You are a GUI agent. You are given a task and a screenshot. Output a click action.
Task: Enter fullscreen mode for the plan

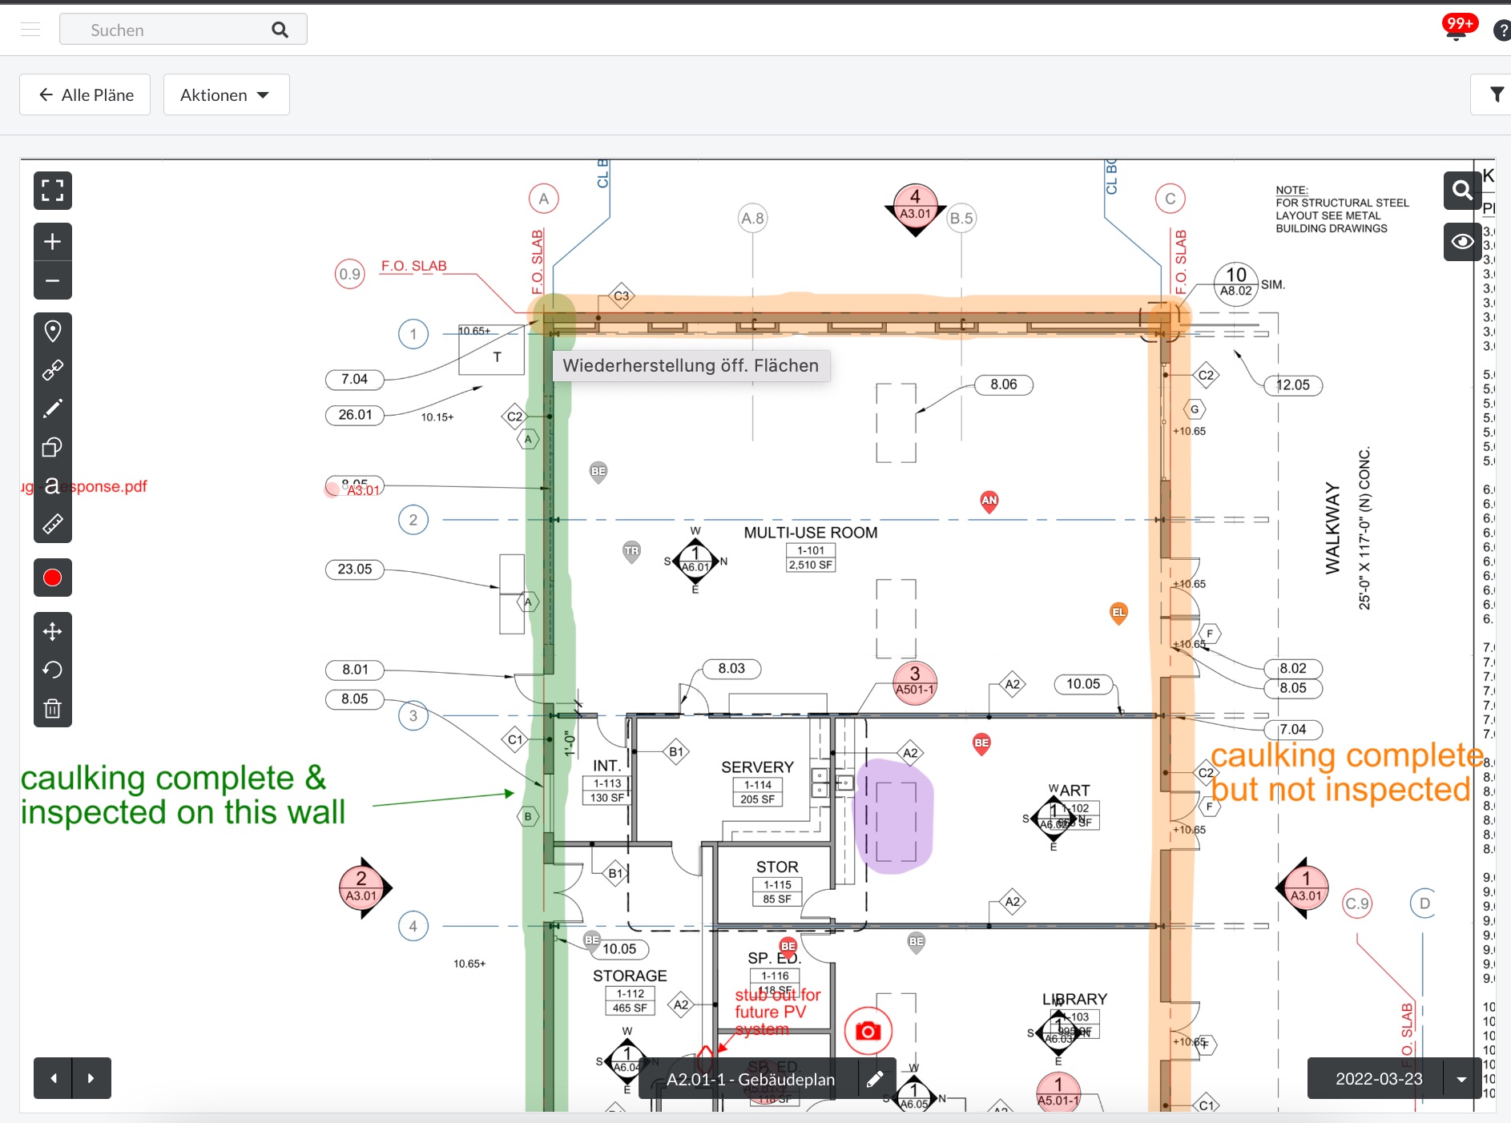pyautogui.click(x=52, y=191)
